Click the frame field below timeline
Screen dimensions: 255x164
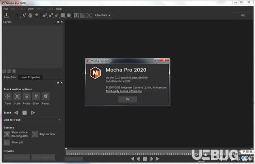point(74,159)
